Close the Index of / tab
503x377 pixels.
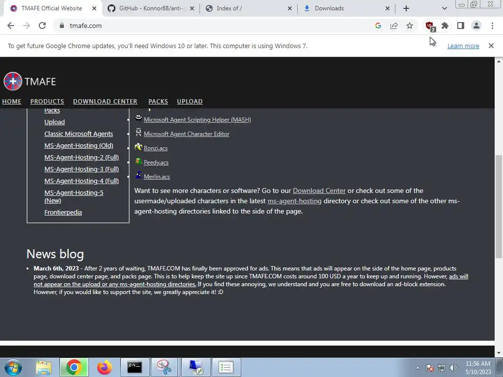(290, 8)
